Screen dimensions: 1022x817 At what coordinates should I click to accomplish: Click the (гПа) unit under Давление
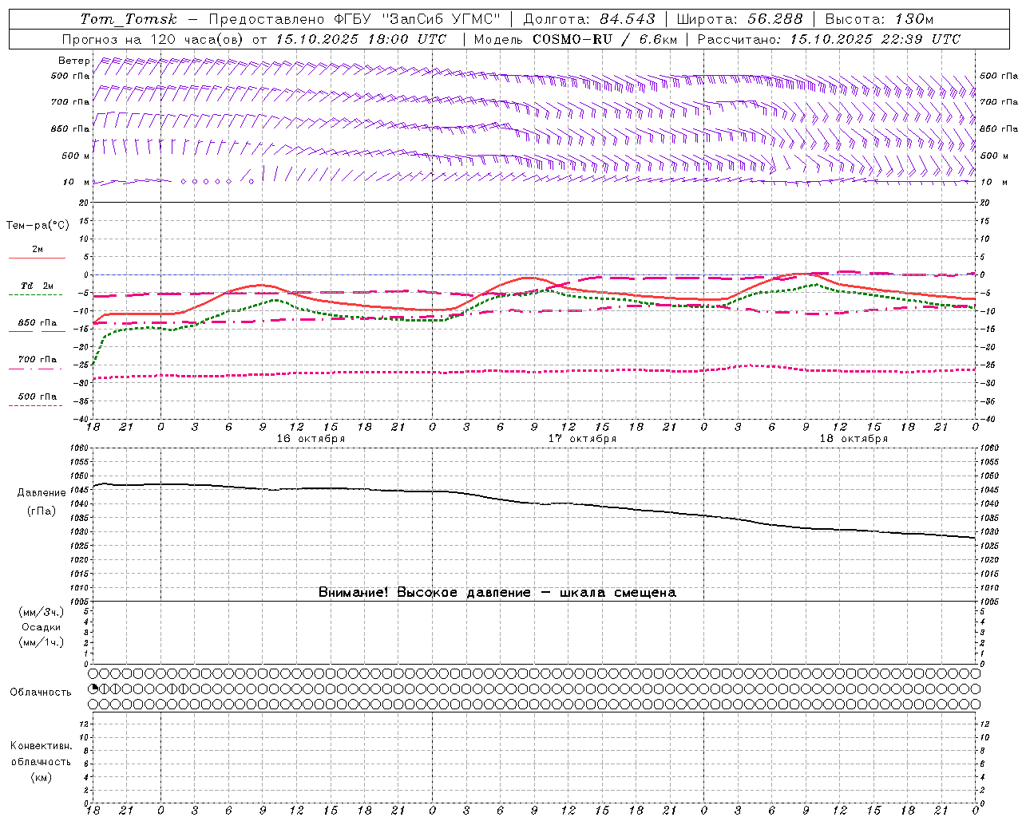(42, 511)
